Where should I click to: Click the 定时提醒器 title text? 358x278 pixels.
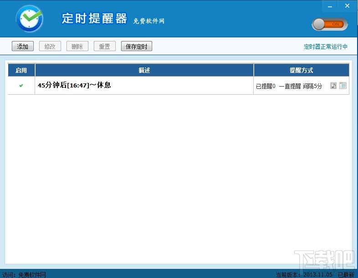tap(94, 18)
